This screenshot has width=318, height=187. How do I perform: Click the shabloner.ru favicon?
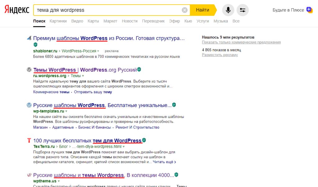point(29,38)
